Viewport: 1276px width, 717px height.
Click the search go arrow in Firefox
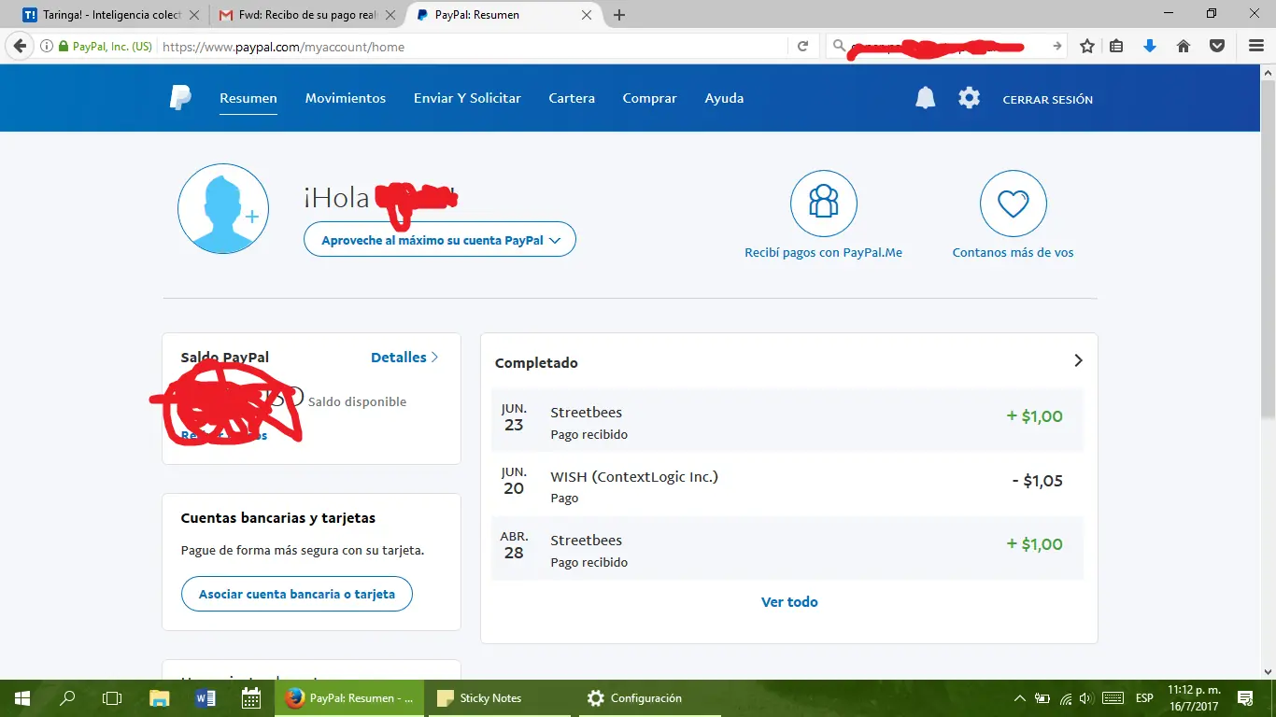pos(1057,46)
